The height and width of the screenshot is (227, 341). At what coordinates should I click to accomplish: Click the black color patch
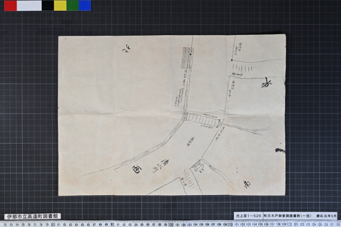[x=48, y=6]
